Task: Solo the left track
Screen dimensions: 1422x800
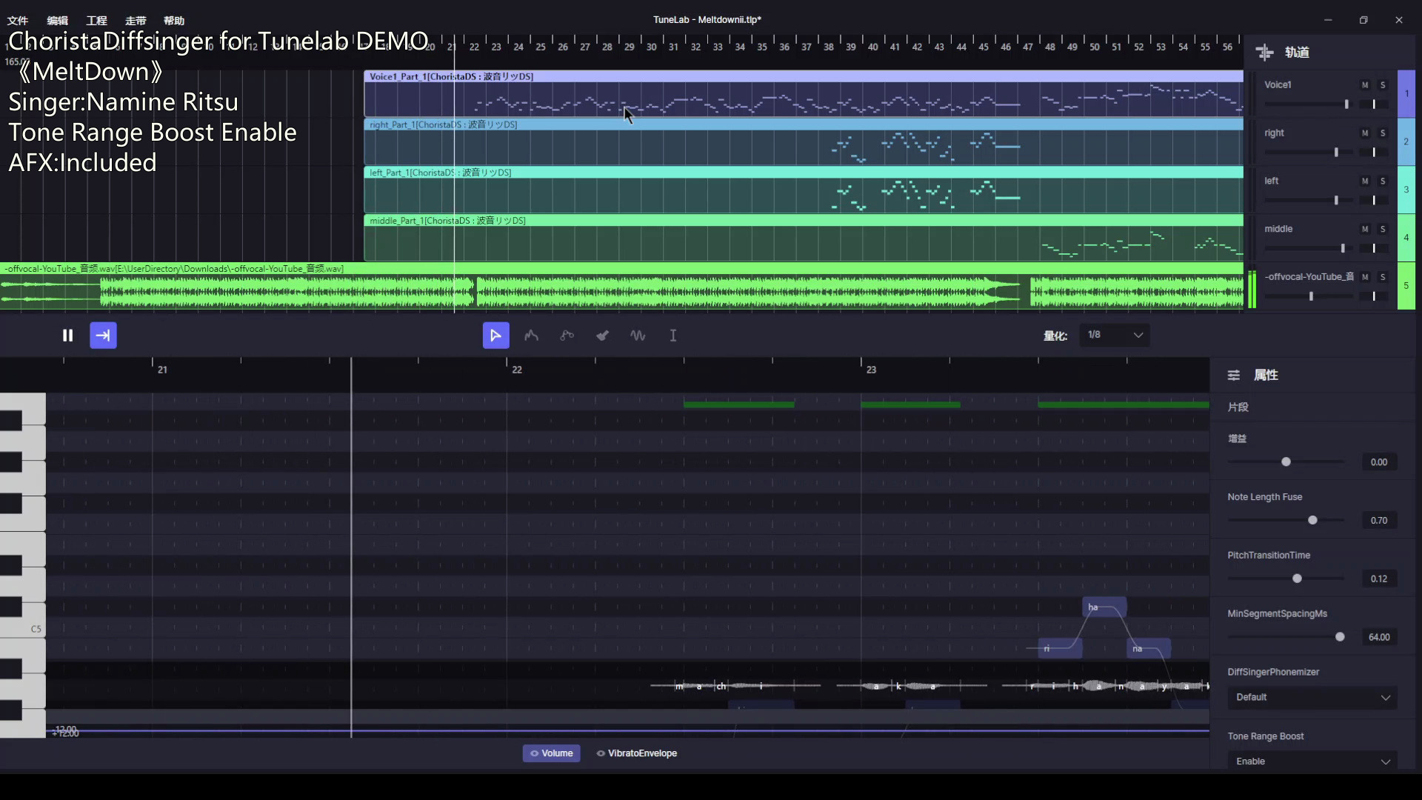Action: (1382, 181)
